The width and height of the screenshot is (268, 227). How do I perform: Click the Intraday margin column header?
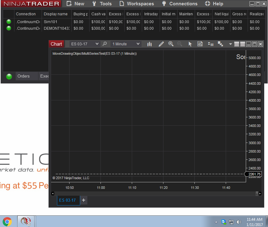(151, 14)
